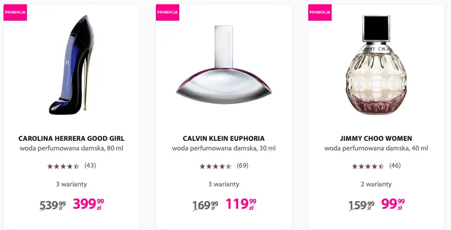The height and width of the screenshot is (230, 451).
Task: Click the star rating for Good Girl
Action: (63, 166)
